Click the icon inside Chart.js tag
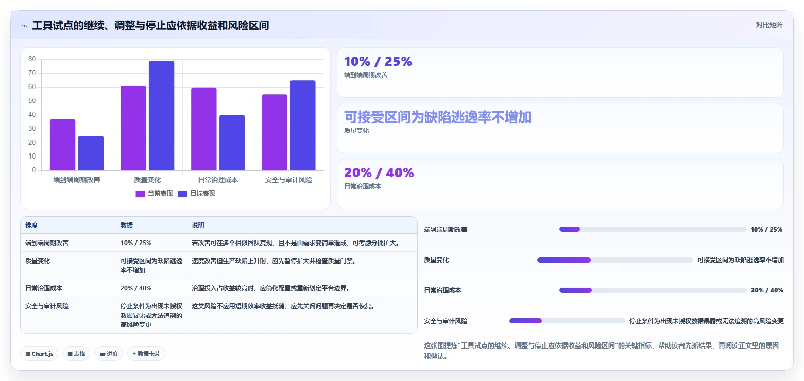 click(28, 354)
